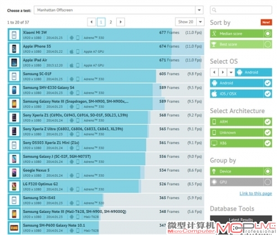Toggle the ARM architecture checkbox
Viewport: 277px width, 235px height.
268,122
